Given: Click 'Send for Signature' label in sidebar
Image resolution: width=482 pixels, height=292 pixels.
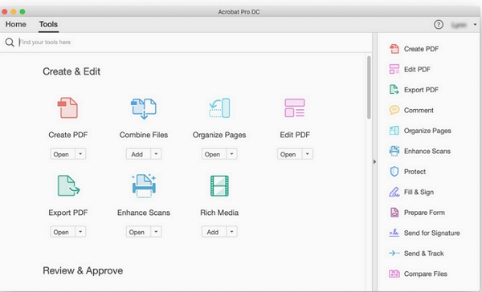Looking at the screenshot, I should tap(432, 233).
